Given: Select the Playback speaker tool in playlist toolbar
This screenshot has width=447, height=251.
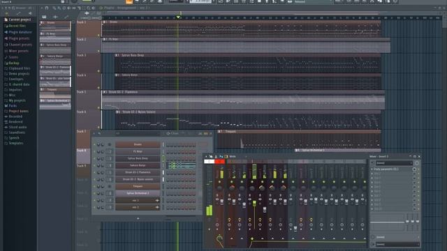Looking at the screenshot, I should 94,8.
